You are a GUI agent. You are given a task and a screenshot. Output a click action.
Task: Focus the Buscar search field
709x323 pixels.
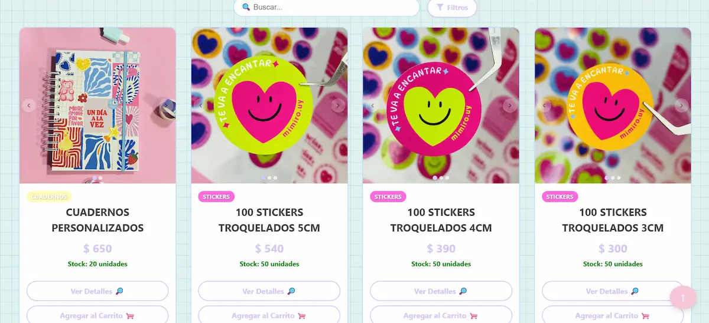click(x=326, y=8)
